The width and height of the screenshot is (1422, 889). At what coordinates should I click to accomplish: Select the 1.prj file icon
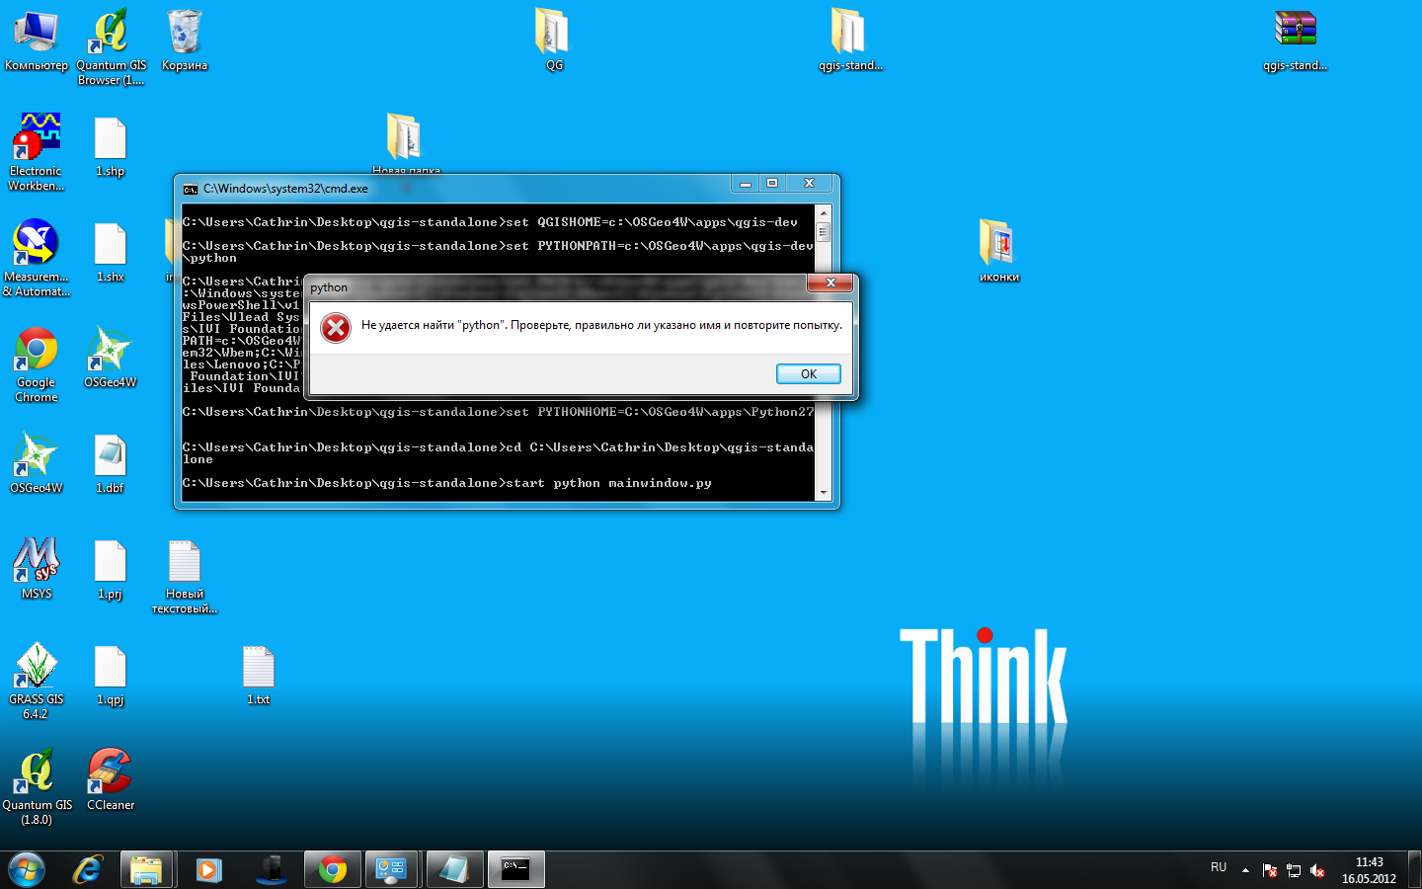(111, 569)
